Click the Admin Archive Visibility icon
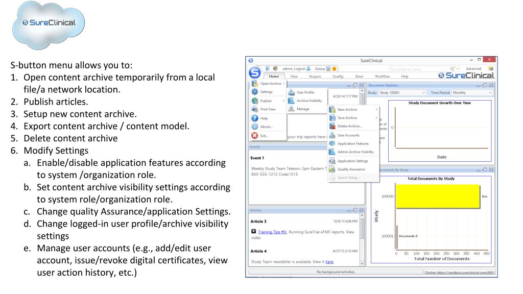Viewport: 523px width, 294px height. click(x=332, y=152)
